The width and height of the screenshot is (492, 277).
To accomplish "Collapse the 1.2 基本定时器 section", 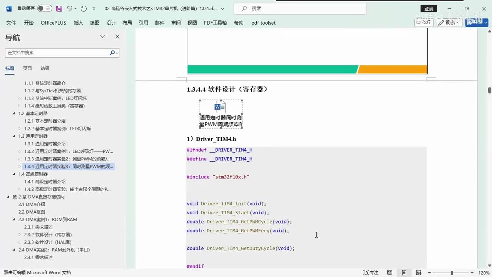I will 14,113.
